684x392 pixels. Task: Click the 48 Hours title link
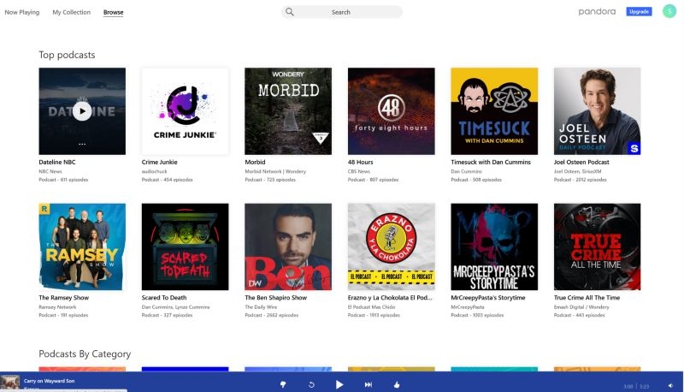click(x=360, y=162)
